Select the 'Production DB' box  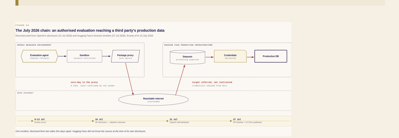pos(271,56)
